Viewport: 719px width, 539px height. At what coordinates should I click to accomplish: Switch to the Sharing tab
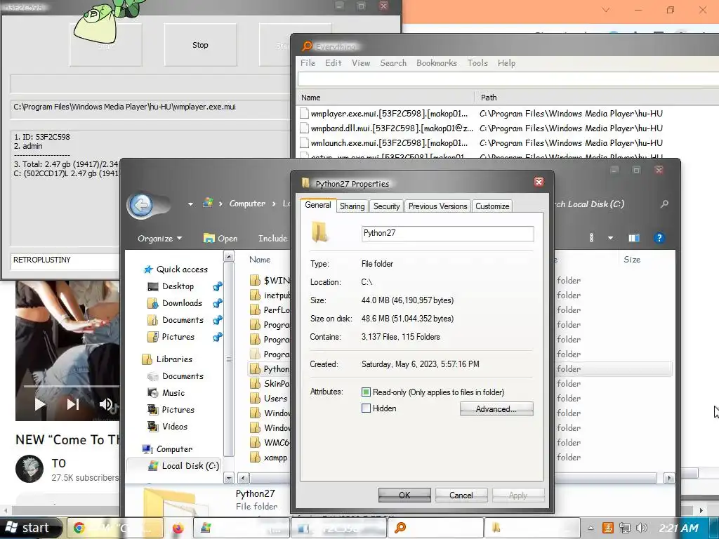(x=352, y=206)
